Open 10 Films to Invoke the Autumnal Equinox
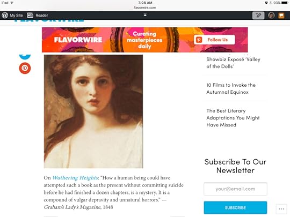Image resolution: width=290 pixels, height=217 pixels. 231,88
